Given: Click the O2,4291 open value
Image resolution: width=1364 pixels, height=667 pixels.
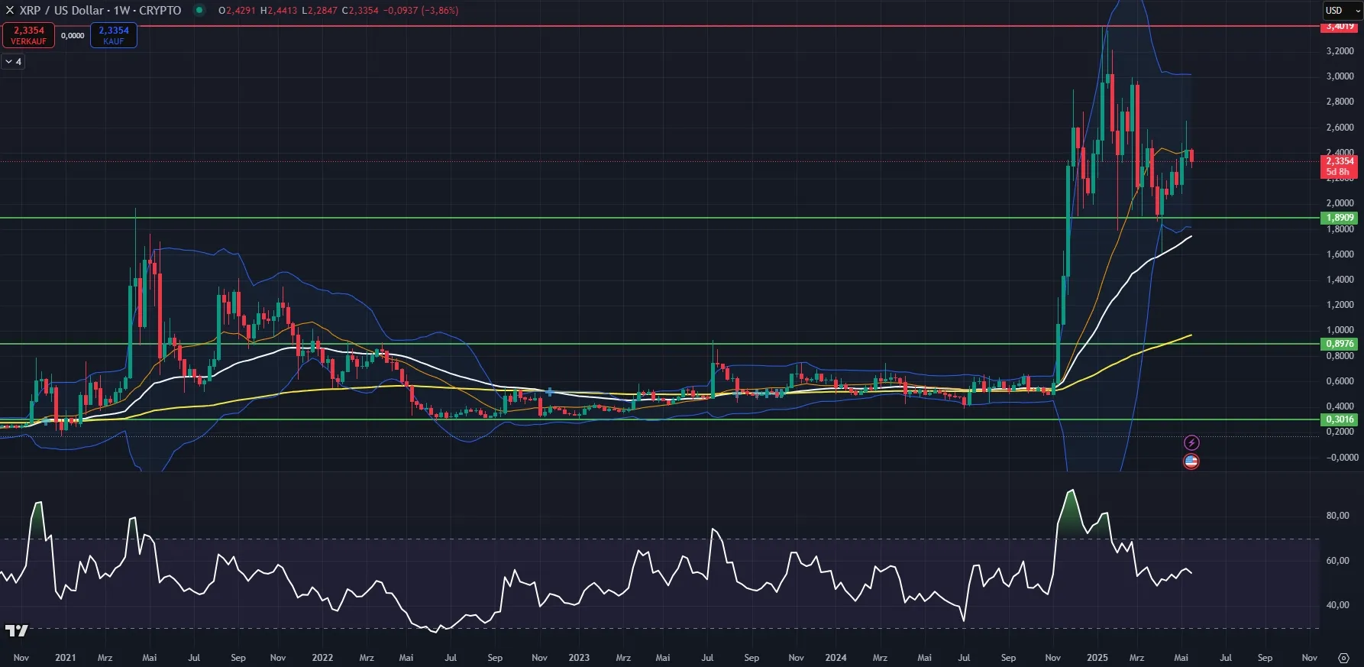Looking at the screenshot, I should (237, 11).
